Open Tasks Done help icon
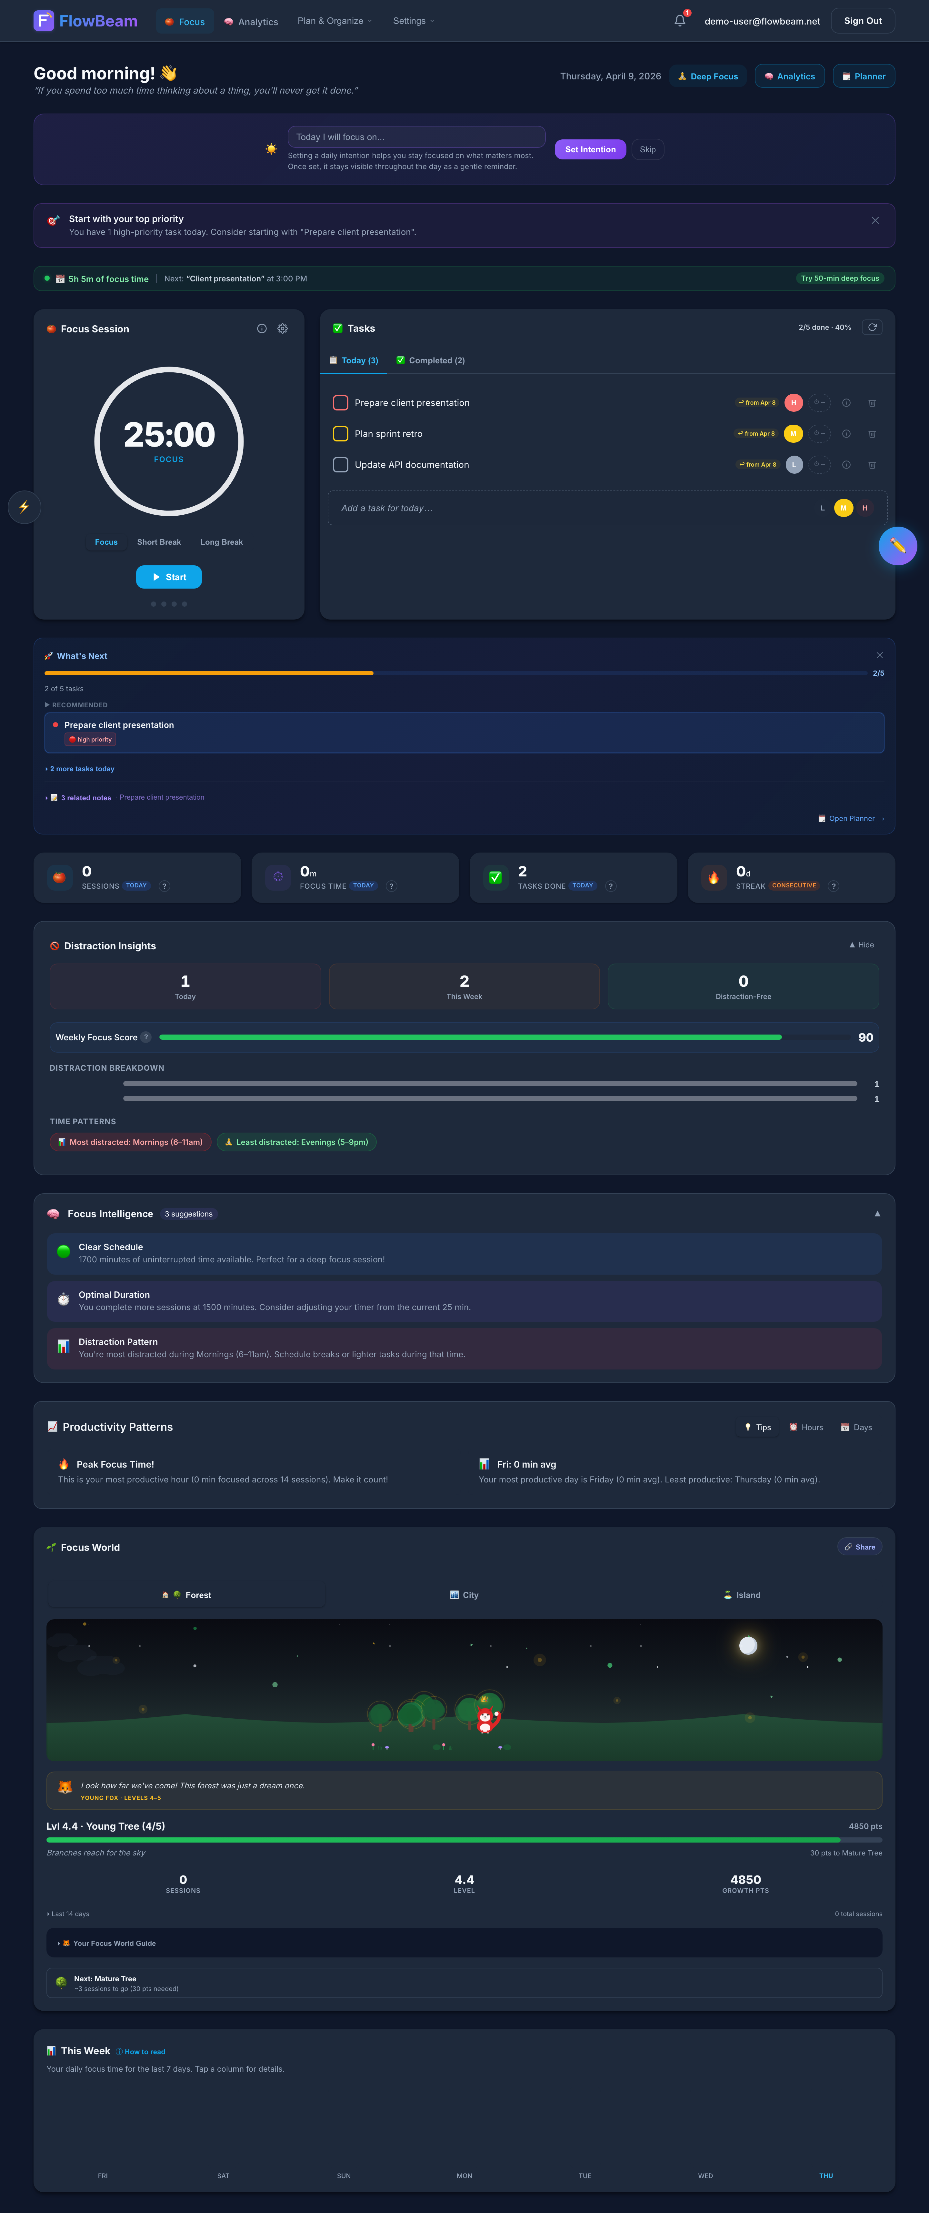This screenshot has height=2213, width=929. [610, 886]
